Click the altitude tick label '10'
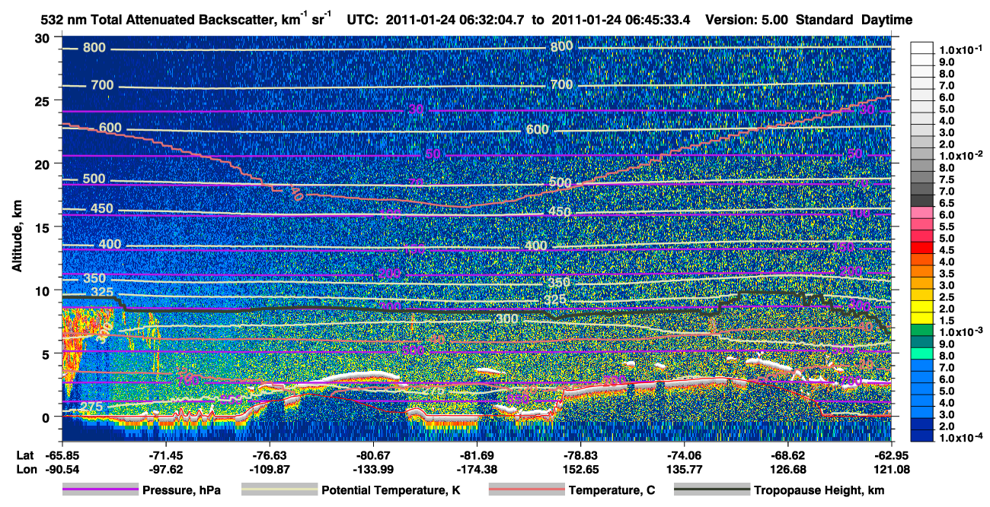Viewport: 990px width, 507px height. pos(43,290)
